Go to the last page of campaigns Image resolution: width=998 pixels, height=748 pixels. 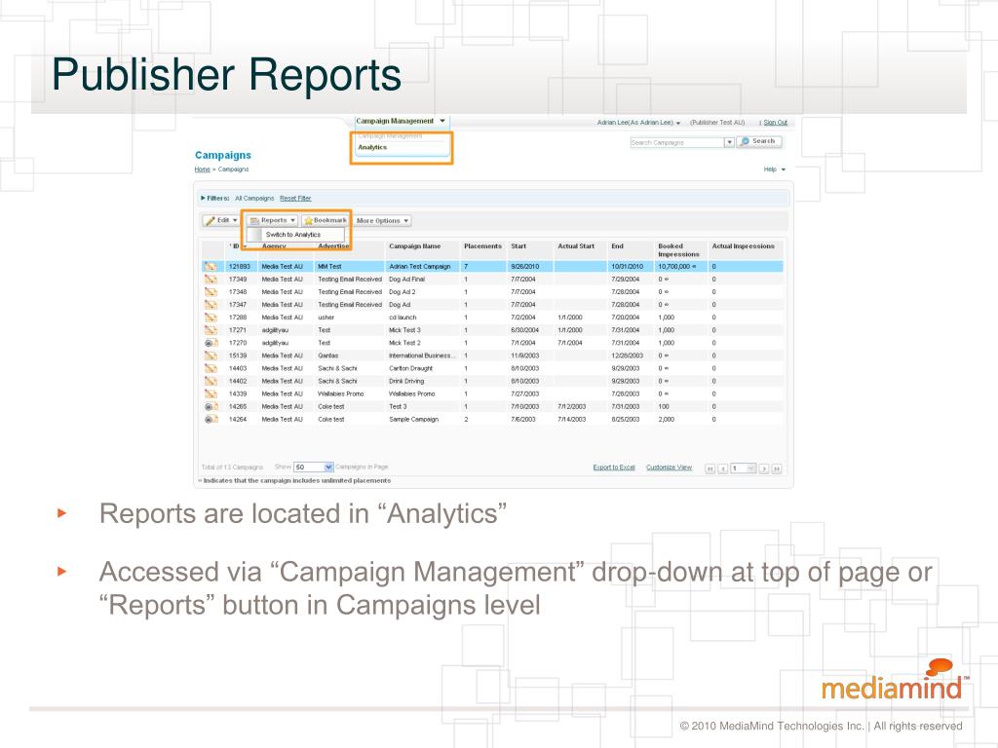[x=776, y=468]
